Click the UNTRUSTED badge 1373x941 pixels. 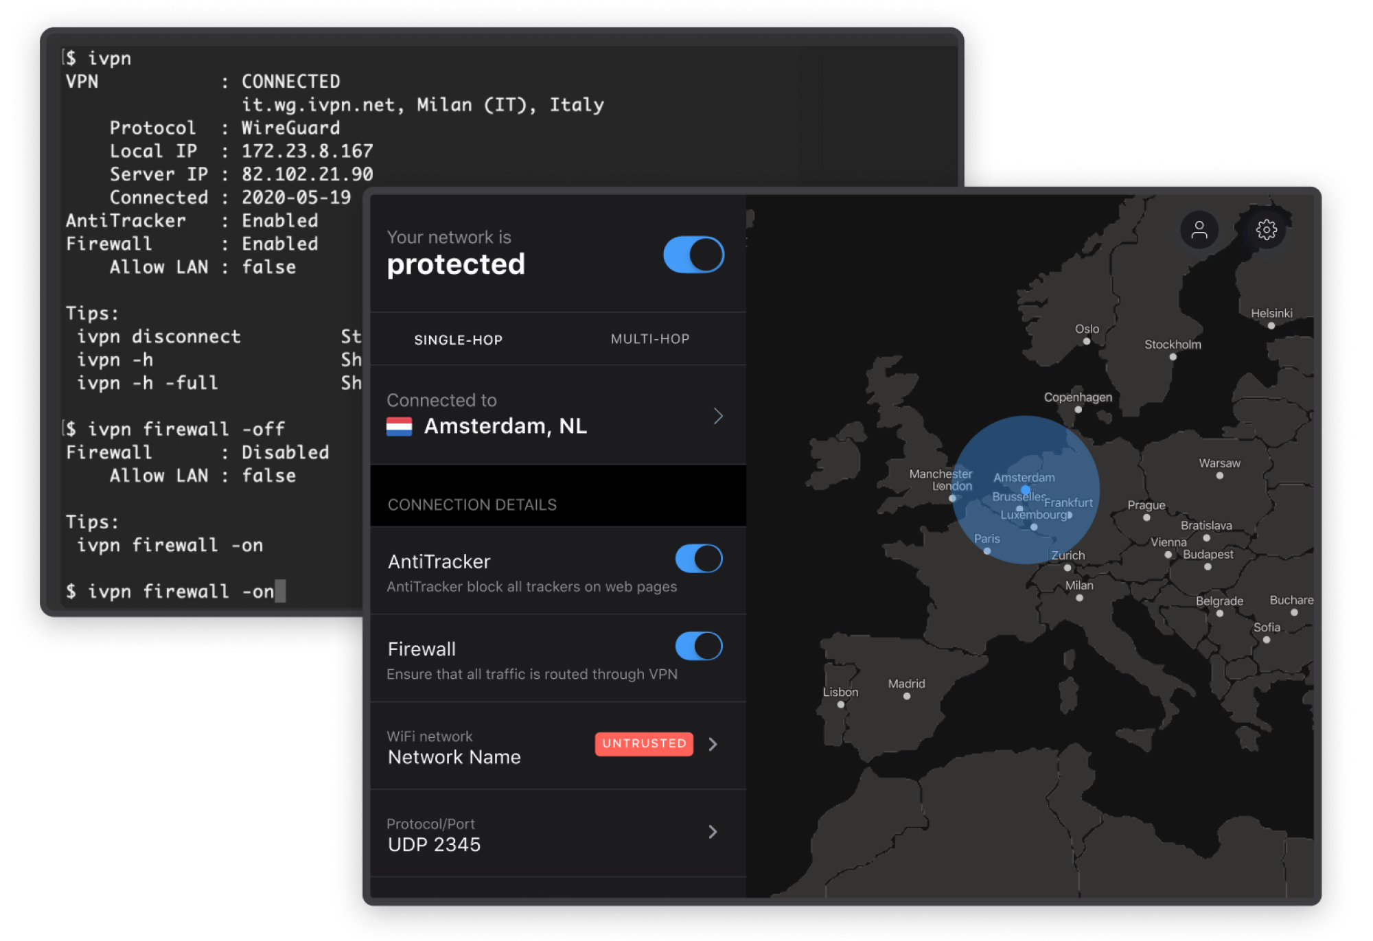(x=644, y=743)
